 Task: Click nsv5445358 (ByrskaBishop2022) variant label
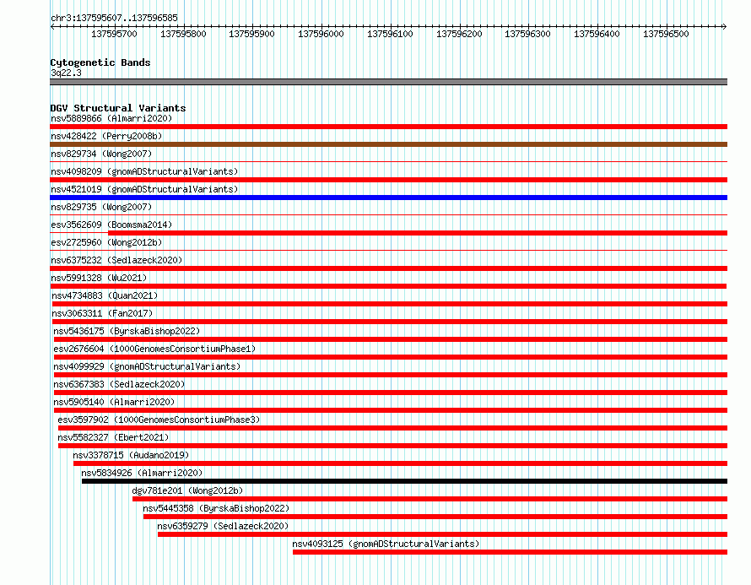(x=216, y=508)
